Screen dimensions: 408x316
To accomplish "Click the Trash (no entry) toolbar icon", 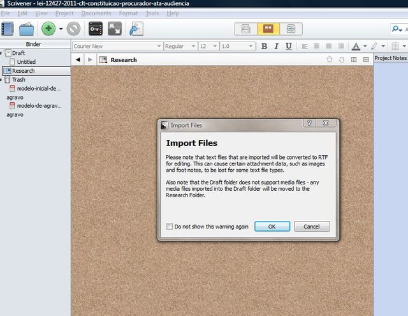I will tap(74, 29).
